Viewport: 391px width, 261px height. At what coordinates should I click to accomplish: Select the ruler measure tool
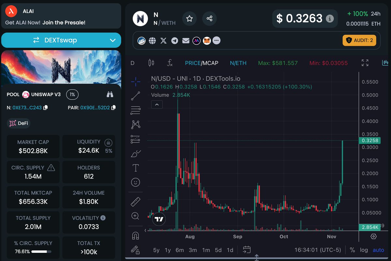[x=136, y=202]
